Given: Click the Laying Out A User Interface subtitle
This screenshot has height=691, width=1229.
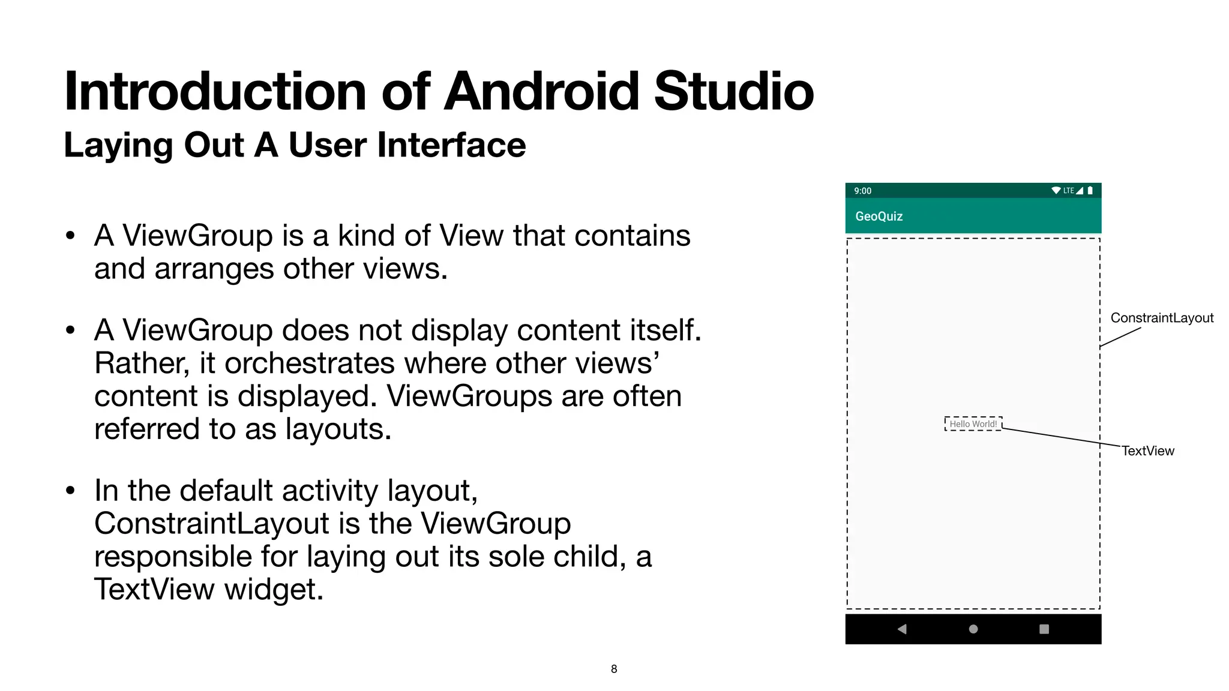Looking at the screenshot, I should coord(295,145).
